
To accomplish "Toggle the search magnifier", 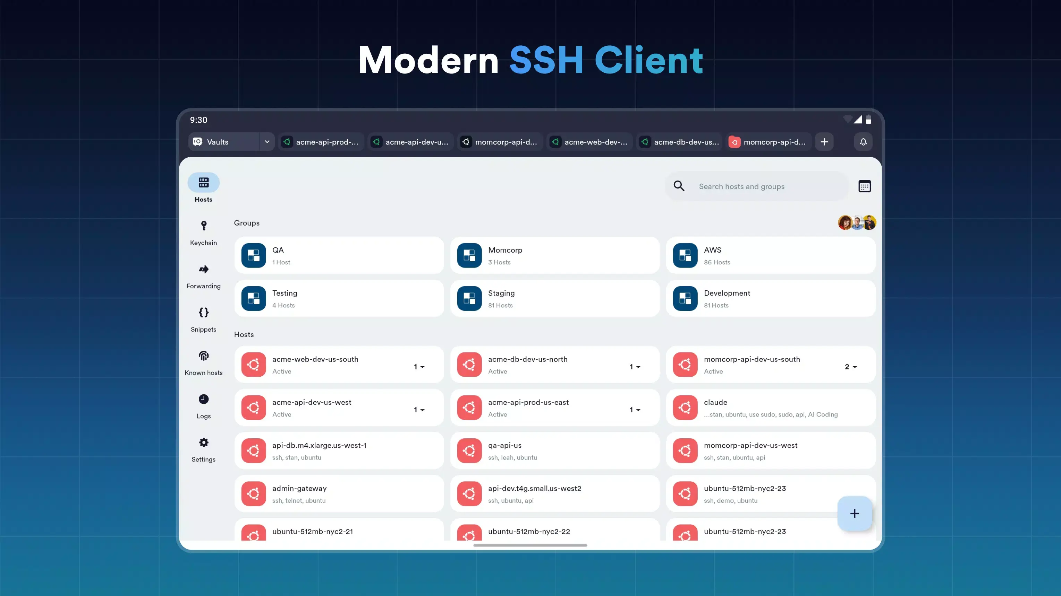I will point(679,186).
